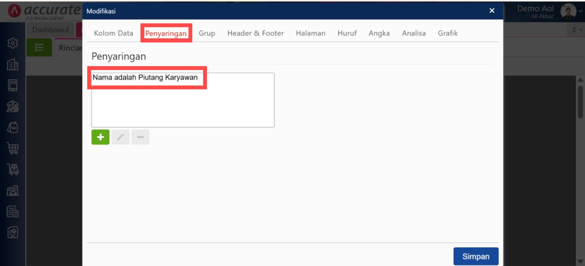585x266 pixels.
Task: Expand the tab counter dropdown showing 2
Action: [x=577, y=30]
